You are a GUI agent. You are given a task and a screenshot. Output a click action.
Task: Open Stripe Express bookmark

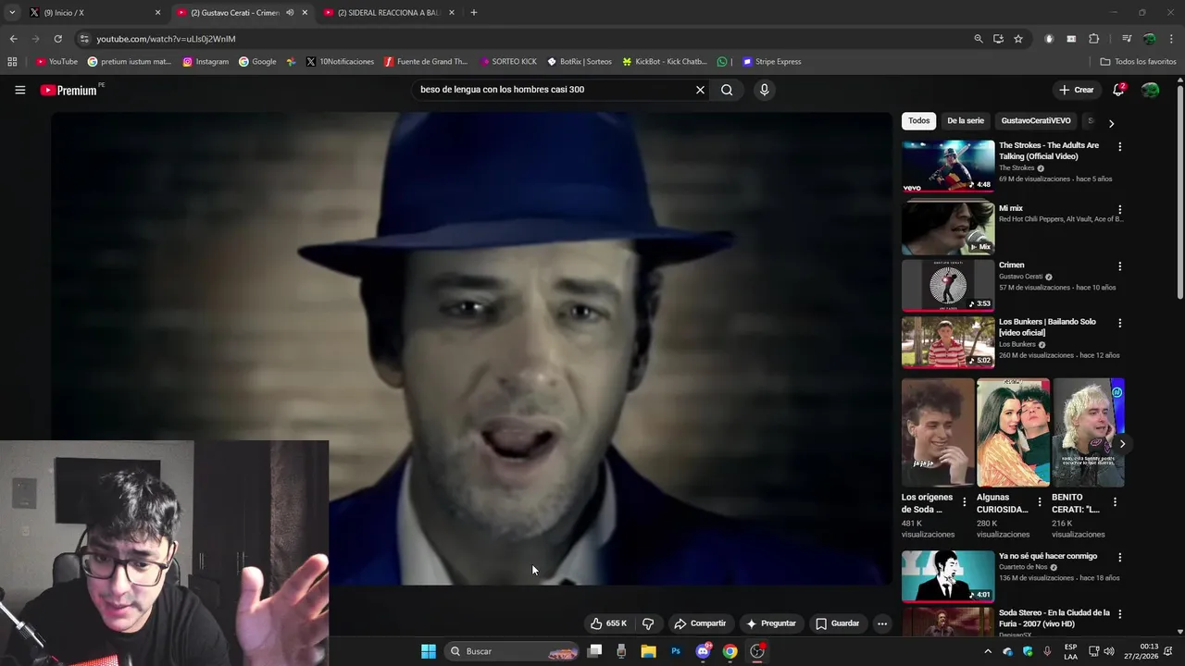click(x=772, y=62)
